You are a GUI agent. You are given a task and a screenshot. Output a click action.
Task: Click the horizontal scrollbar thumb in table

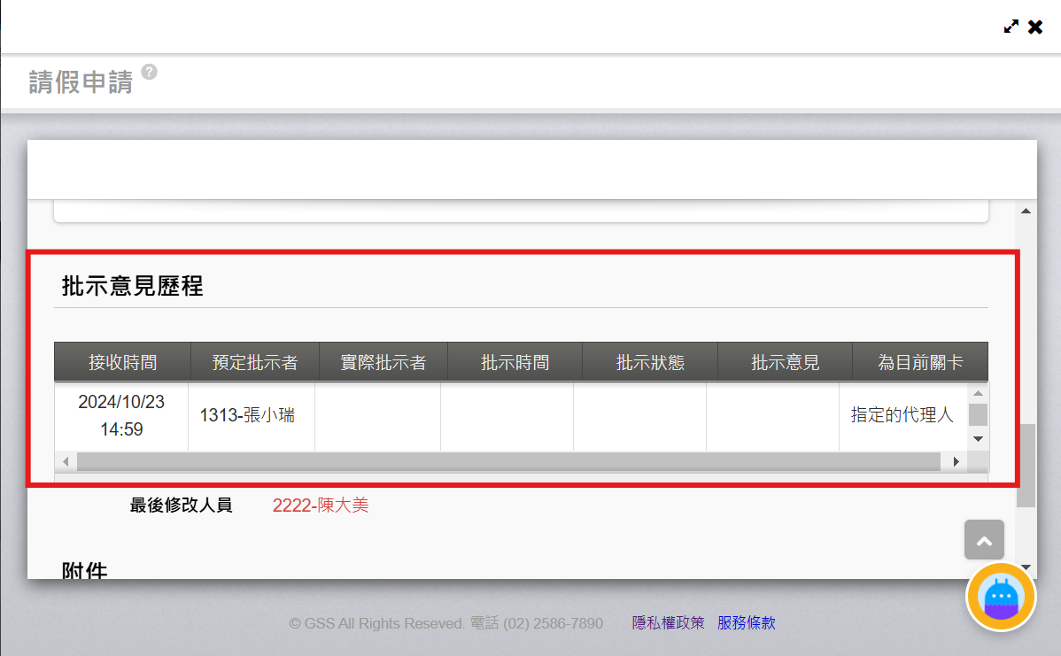[x=507, y=461]
